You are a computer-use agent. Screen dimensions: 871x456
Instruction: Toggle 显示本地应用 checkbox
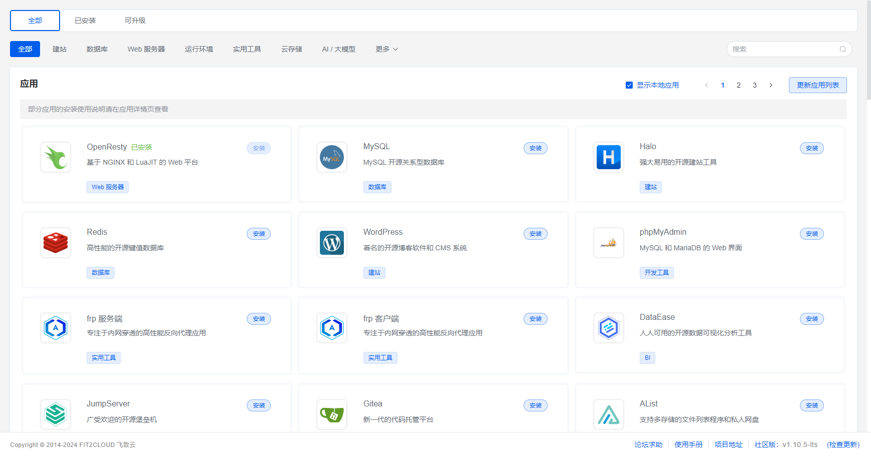pyautogui.click(x=629, y=85)
